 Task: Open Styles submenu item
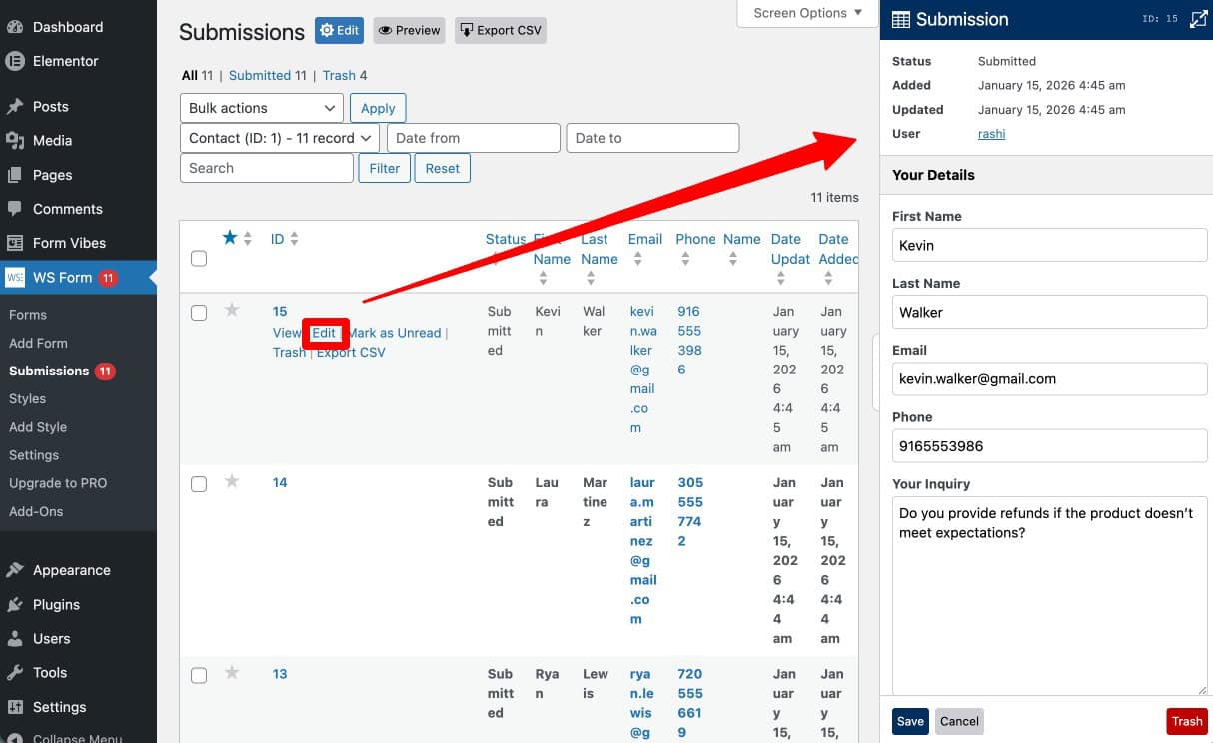[x=28, y=398]
